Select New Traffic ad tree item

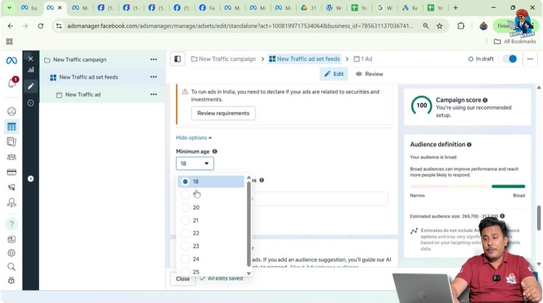(x=83, y=95)
